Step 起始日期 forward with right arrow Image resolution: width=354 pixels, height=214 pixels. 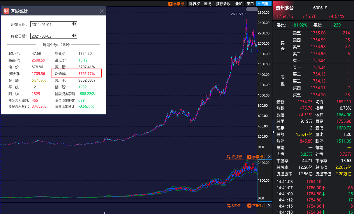tap(75, 24)
